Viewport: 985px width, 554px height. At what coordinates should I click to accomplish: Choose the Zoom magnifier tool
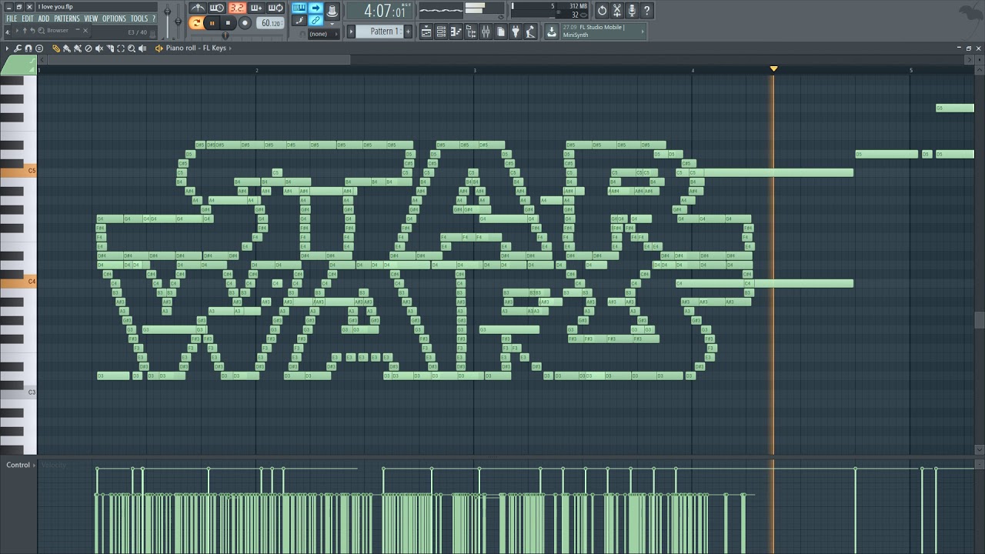click(132, 48)
